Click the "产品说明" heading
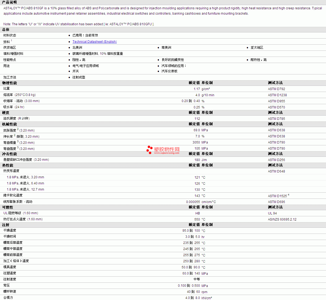The image size is (326, 300). 9,2
